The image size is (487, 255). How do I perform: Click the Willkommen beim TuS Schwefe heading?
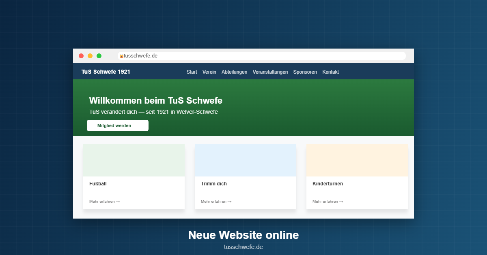tap(156, 101)
